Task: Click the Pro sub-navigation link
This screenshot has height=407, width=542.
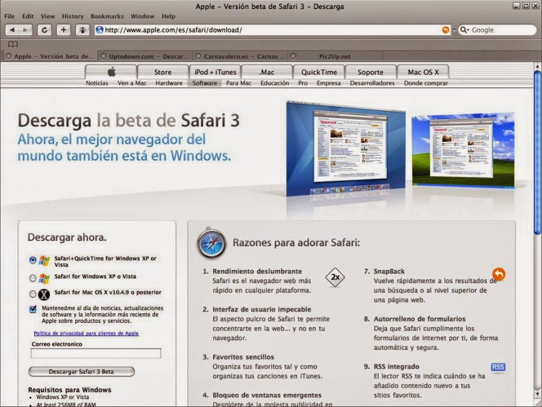Action: tap(303, 83)
